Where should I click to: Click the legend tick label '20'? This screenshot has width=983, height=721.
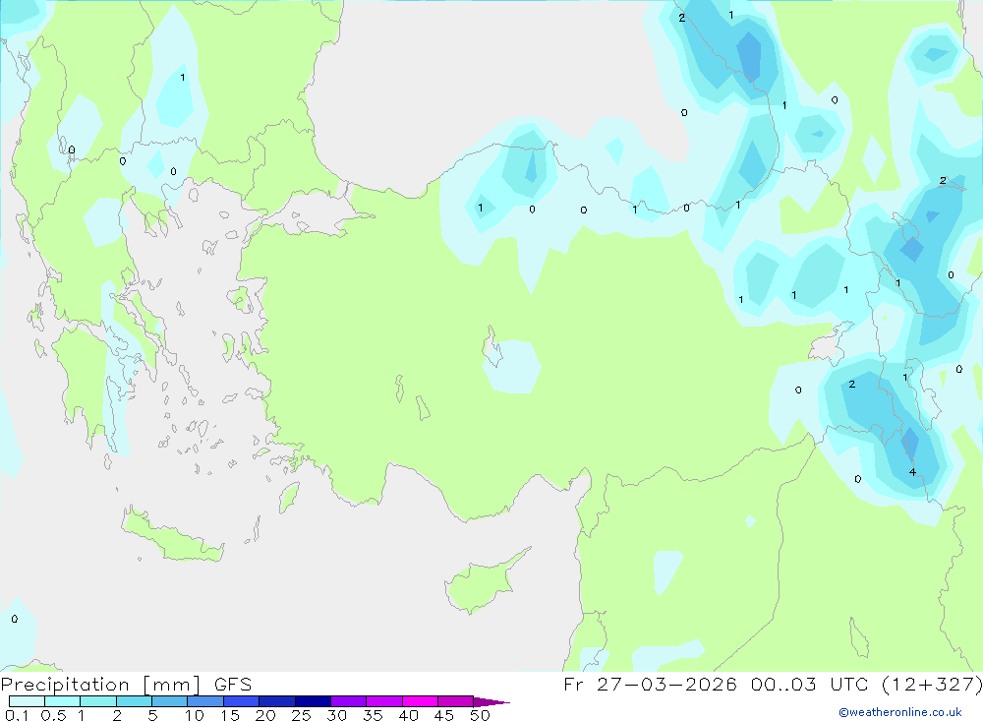click(265, 715)
